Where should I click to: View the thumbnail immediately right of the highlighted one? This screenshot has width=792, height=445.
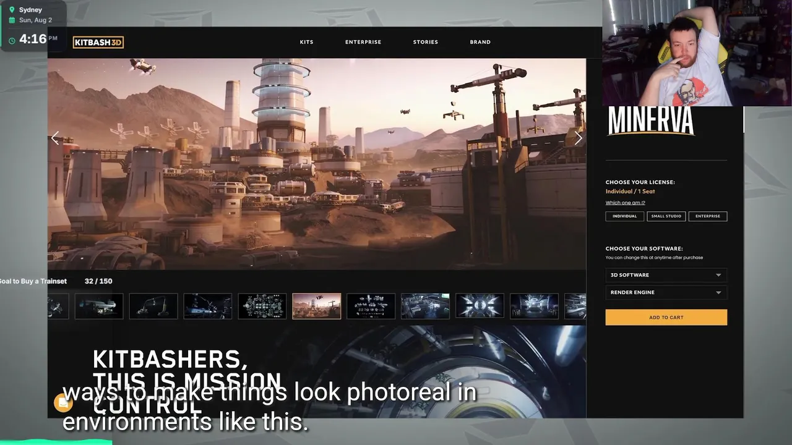[x=371, y=306]
